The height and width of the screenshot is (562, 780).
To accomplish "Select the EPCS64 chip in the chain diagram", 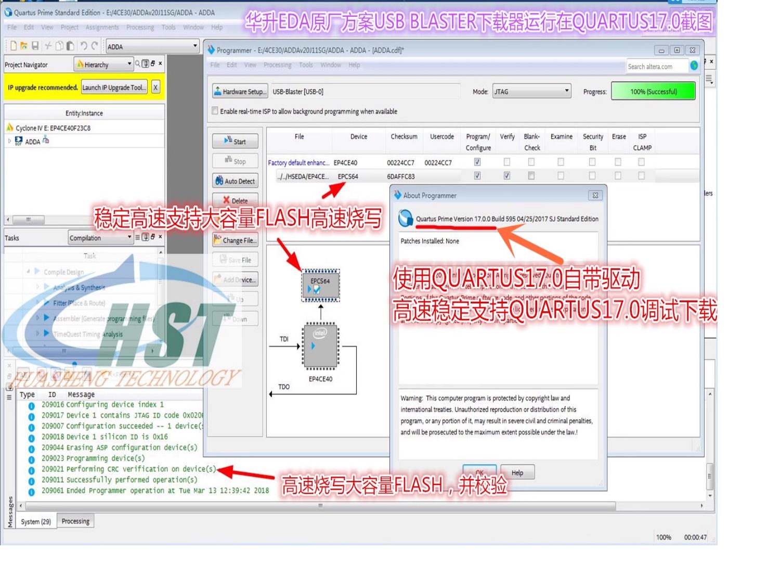I will [320, 285].
